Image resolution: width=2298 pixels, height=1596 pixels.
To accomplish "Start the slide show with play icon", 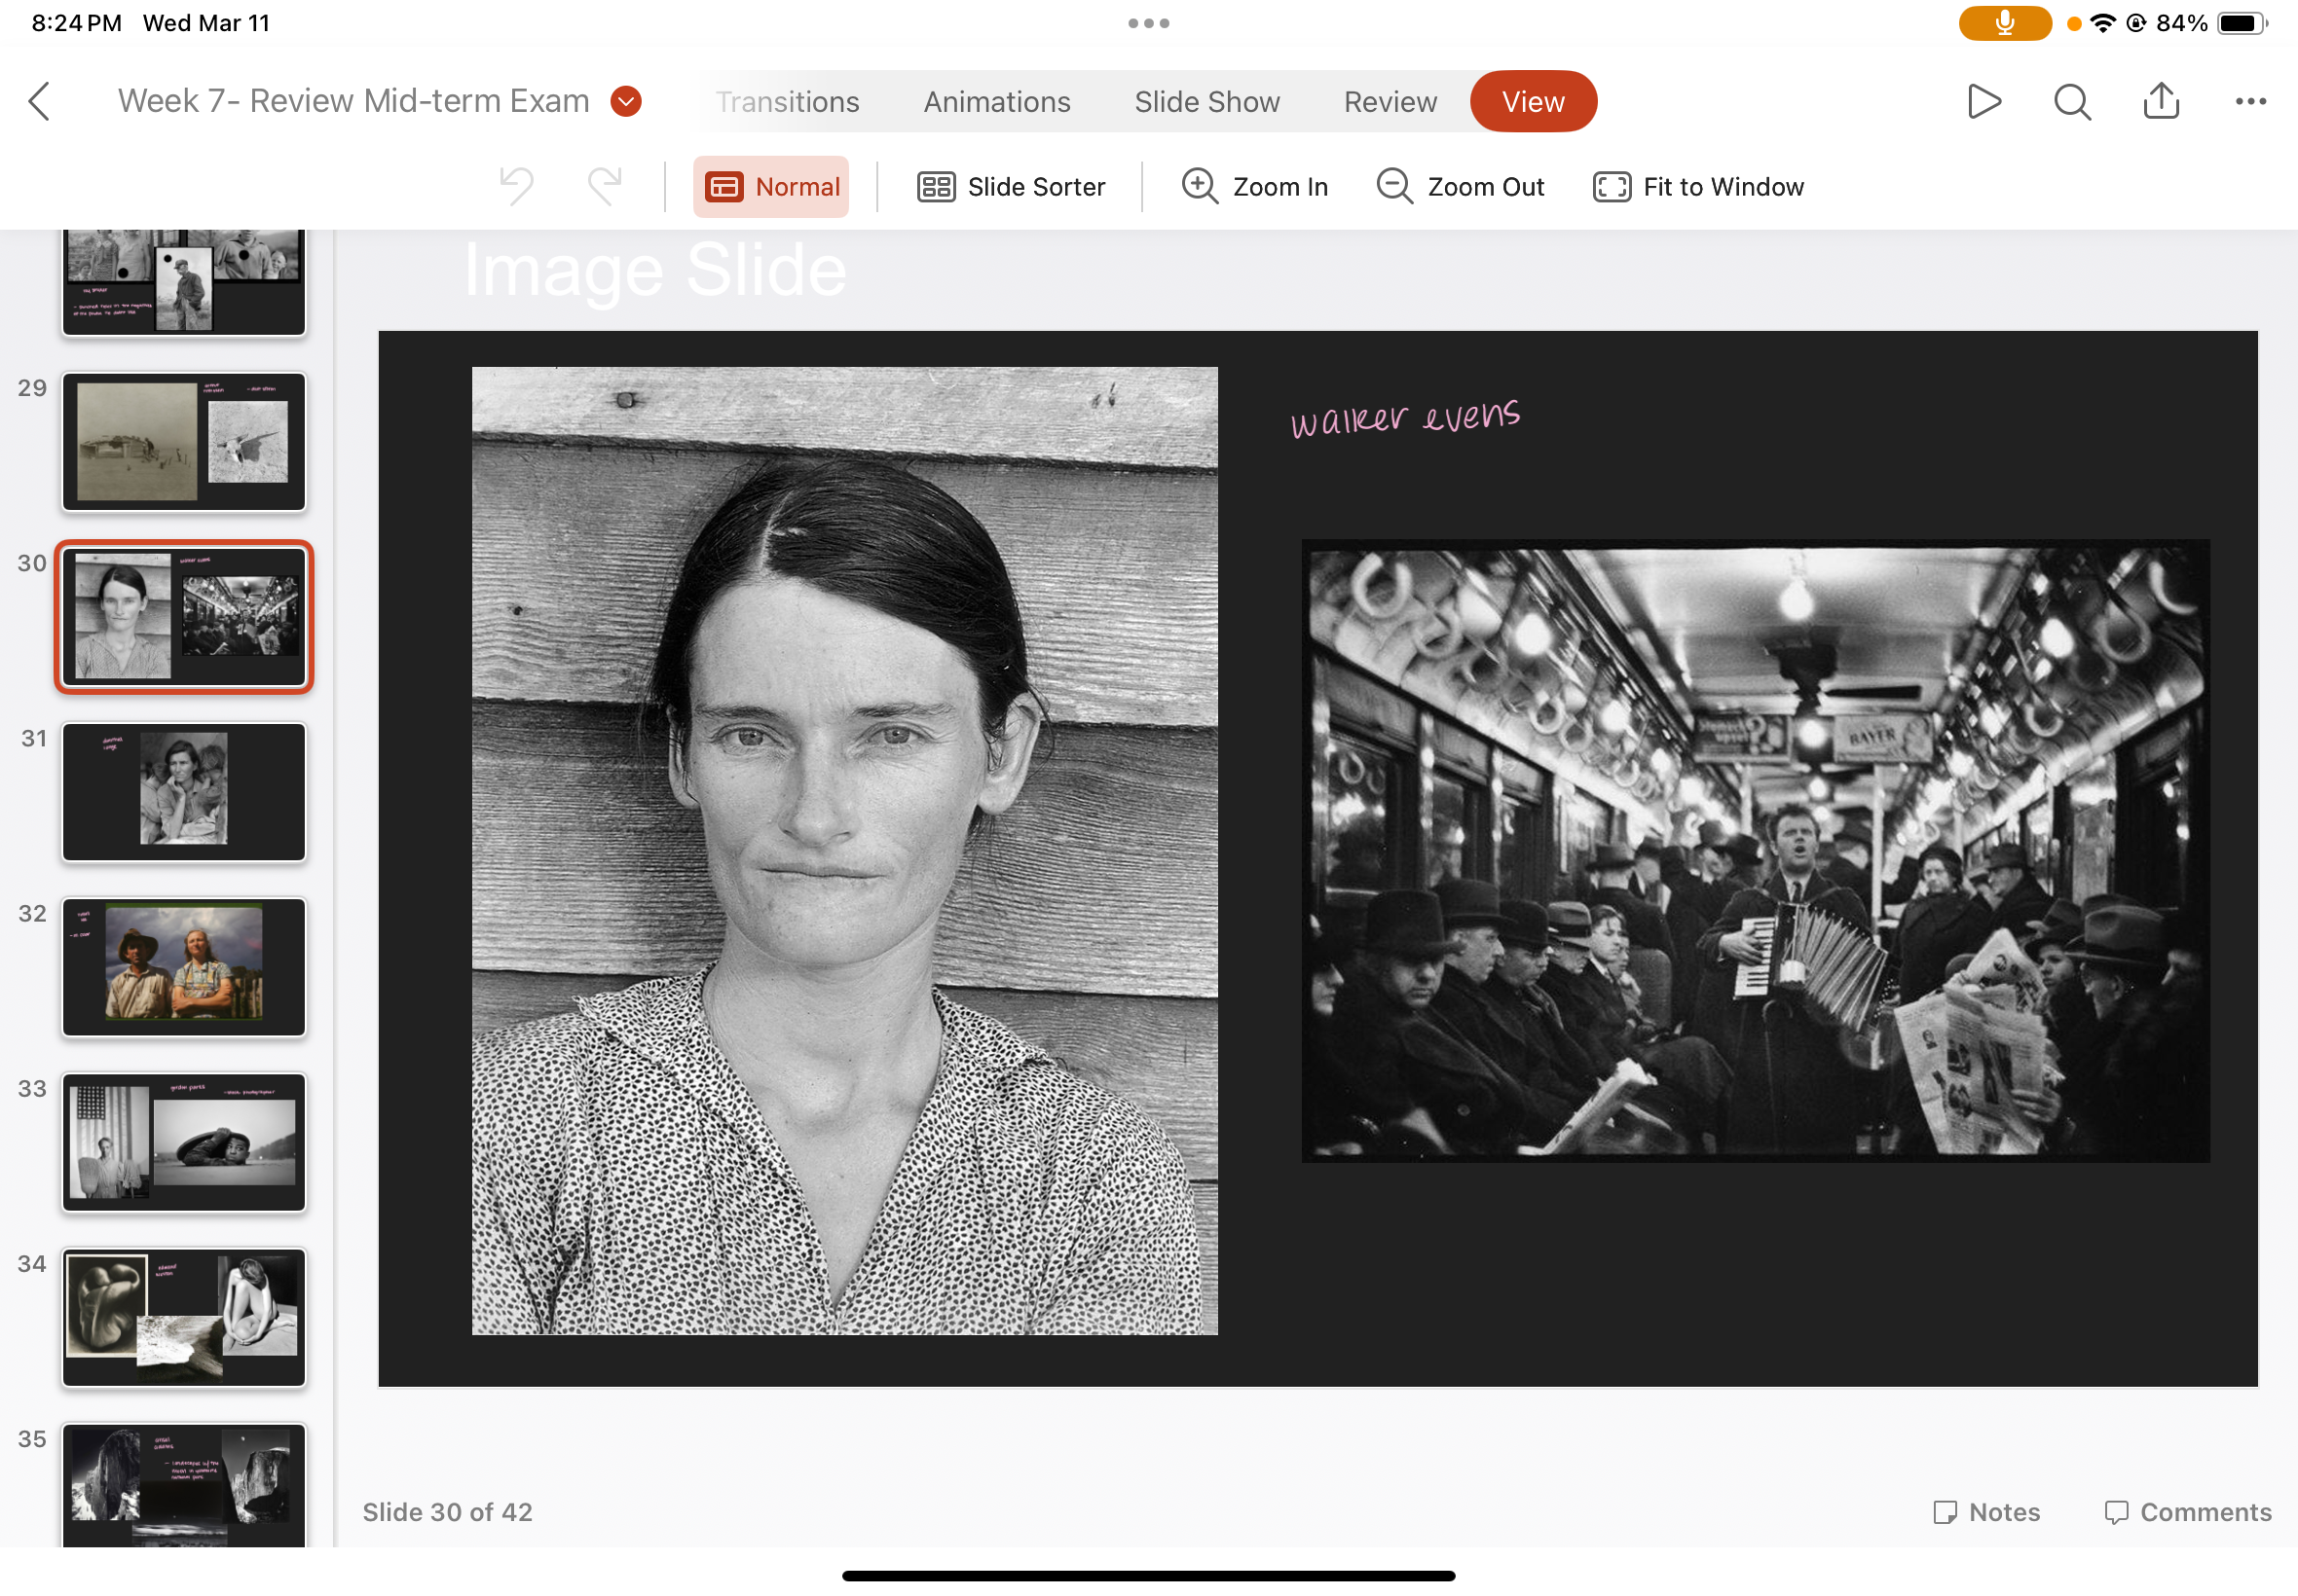I will point(1983,101).
